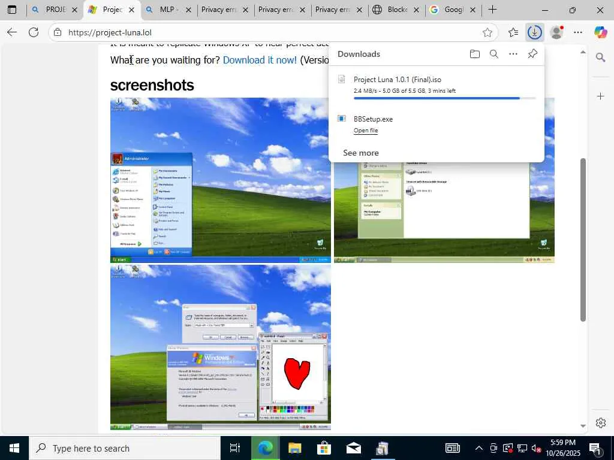Open Mail from the taskbar

354,448
